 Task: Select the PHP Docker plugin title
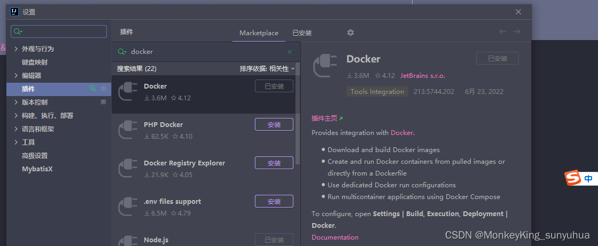point(163,124)
